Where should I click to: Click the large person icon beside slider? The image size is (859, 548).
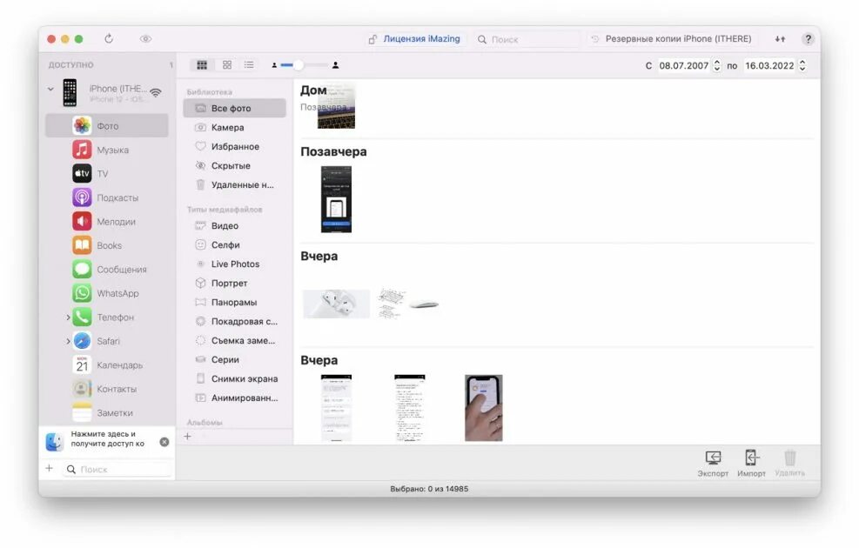(335, 65)
